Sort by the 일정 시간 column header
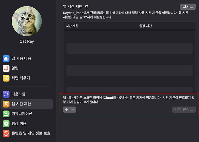Viewport: 199px width, 142px height. [x=146, y=26]
